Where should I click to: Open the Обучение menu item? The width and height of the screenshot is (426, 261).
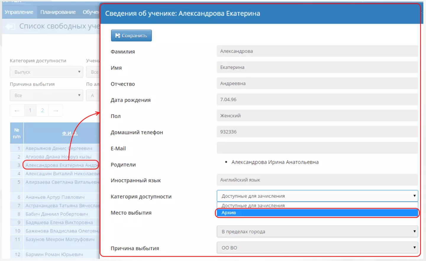coord(91,12)
